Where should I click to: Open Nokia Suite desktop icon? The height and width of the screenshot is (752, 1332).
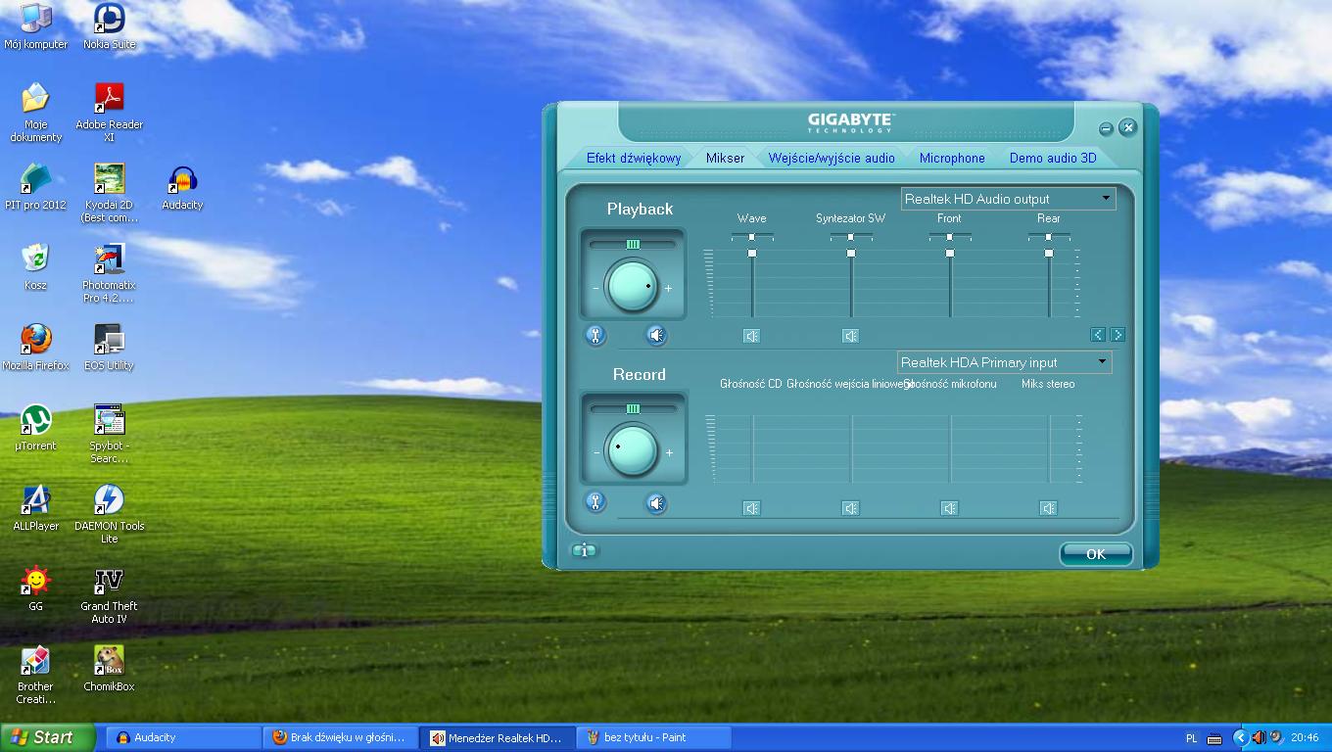(109, 27)
